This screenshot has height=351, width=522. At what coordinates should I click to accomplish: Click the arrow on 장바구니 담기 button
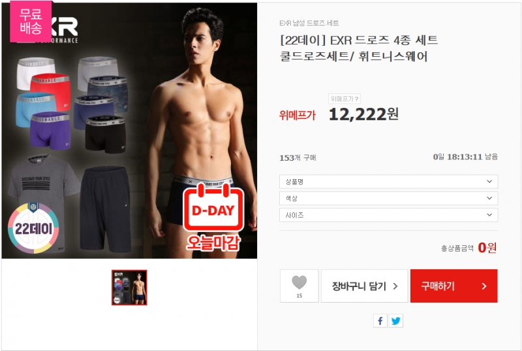pos(395,286)
